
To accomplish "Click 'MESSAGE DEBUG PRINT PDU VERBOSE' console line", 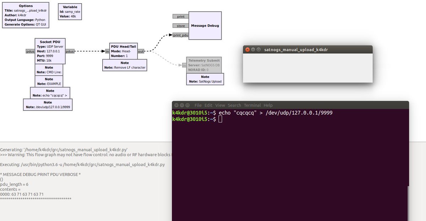I will [40, 175].
